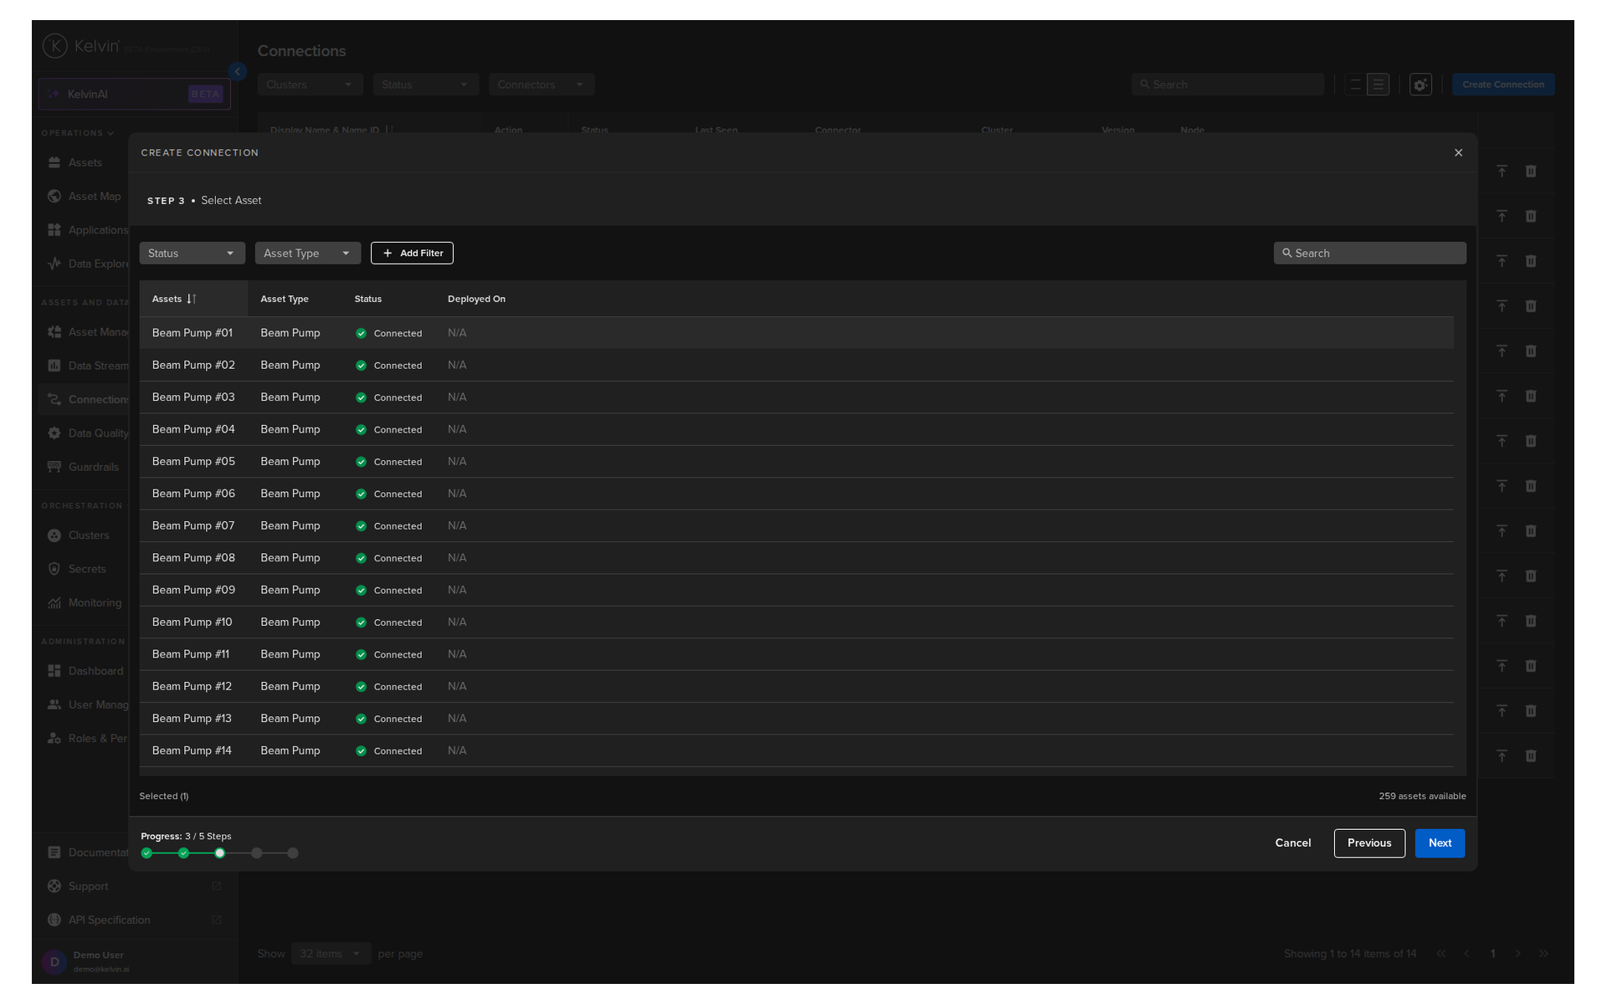The image size is (1607, 1004).
Task: Sort by the Deployed On column header
Action: (x=476, y=299)
